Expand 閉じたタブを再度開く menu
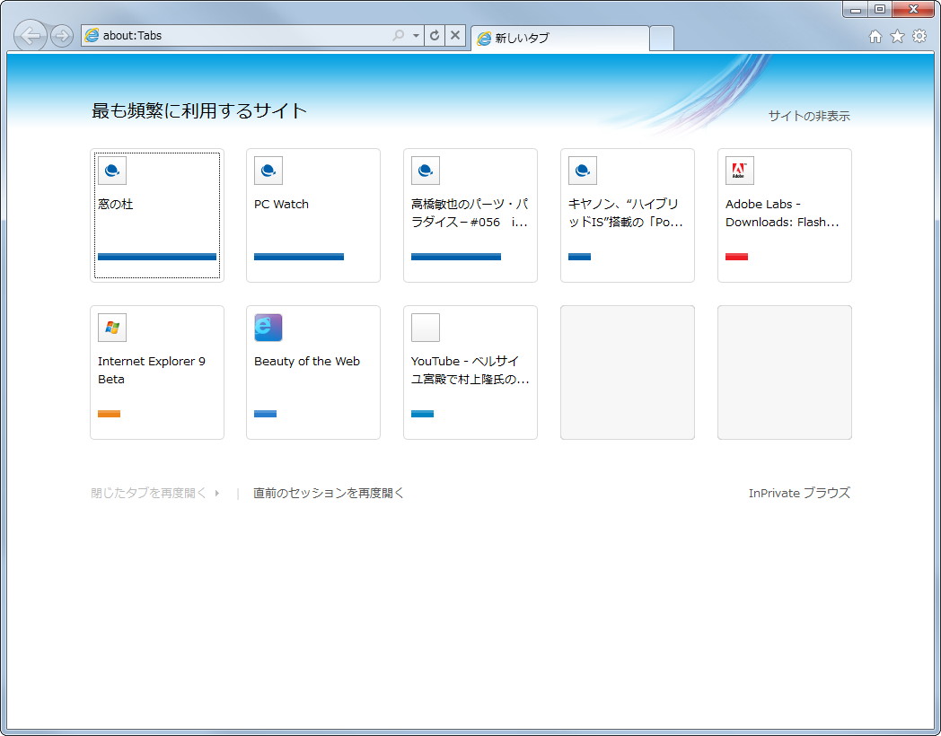This screenshot has height=736, width=941. (155, 493)
